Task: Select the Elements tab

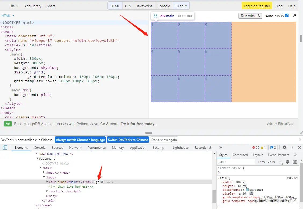Action: (x=21, y=147)
